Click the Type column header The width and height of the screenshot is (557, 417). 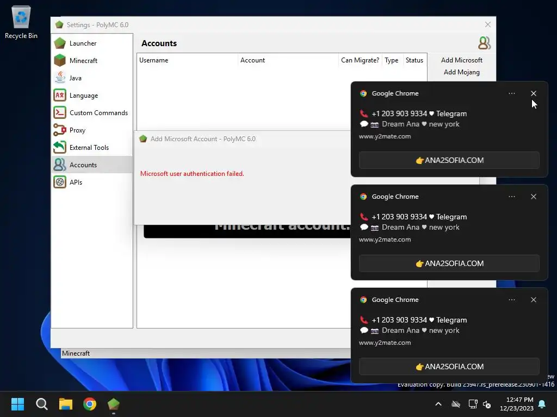[x=392, y=60]
